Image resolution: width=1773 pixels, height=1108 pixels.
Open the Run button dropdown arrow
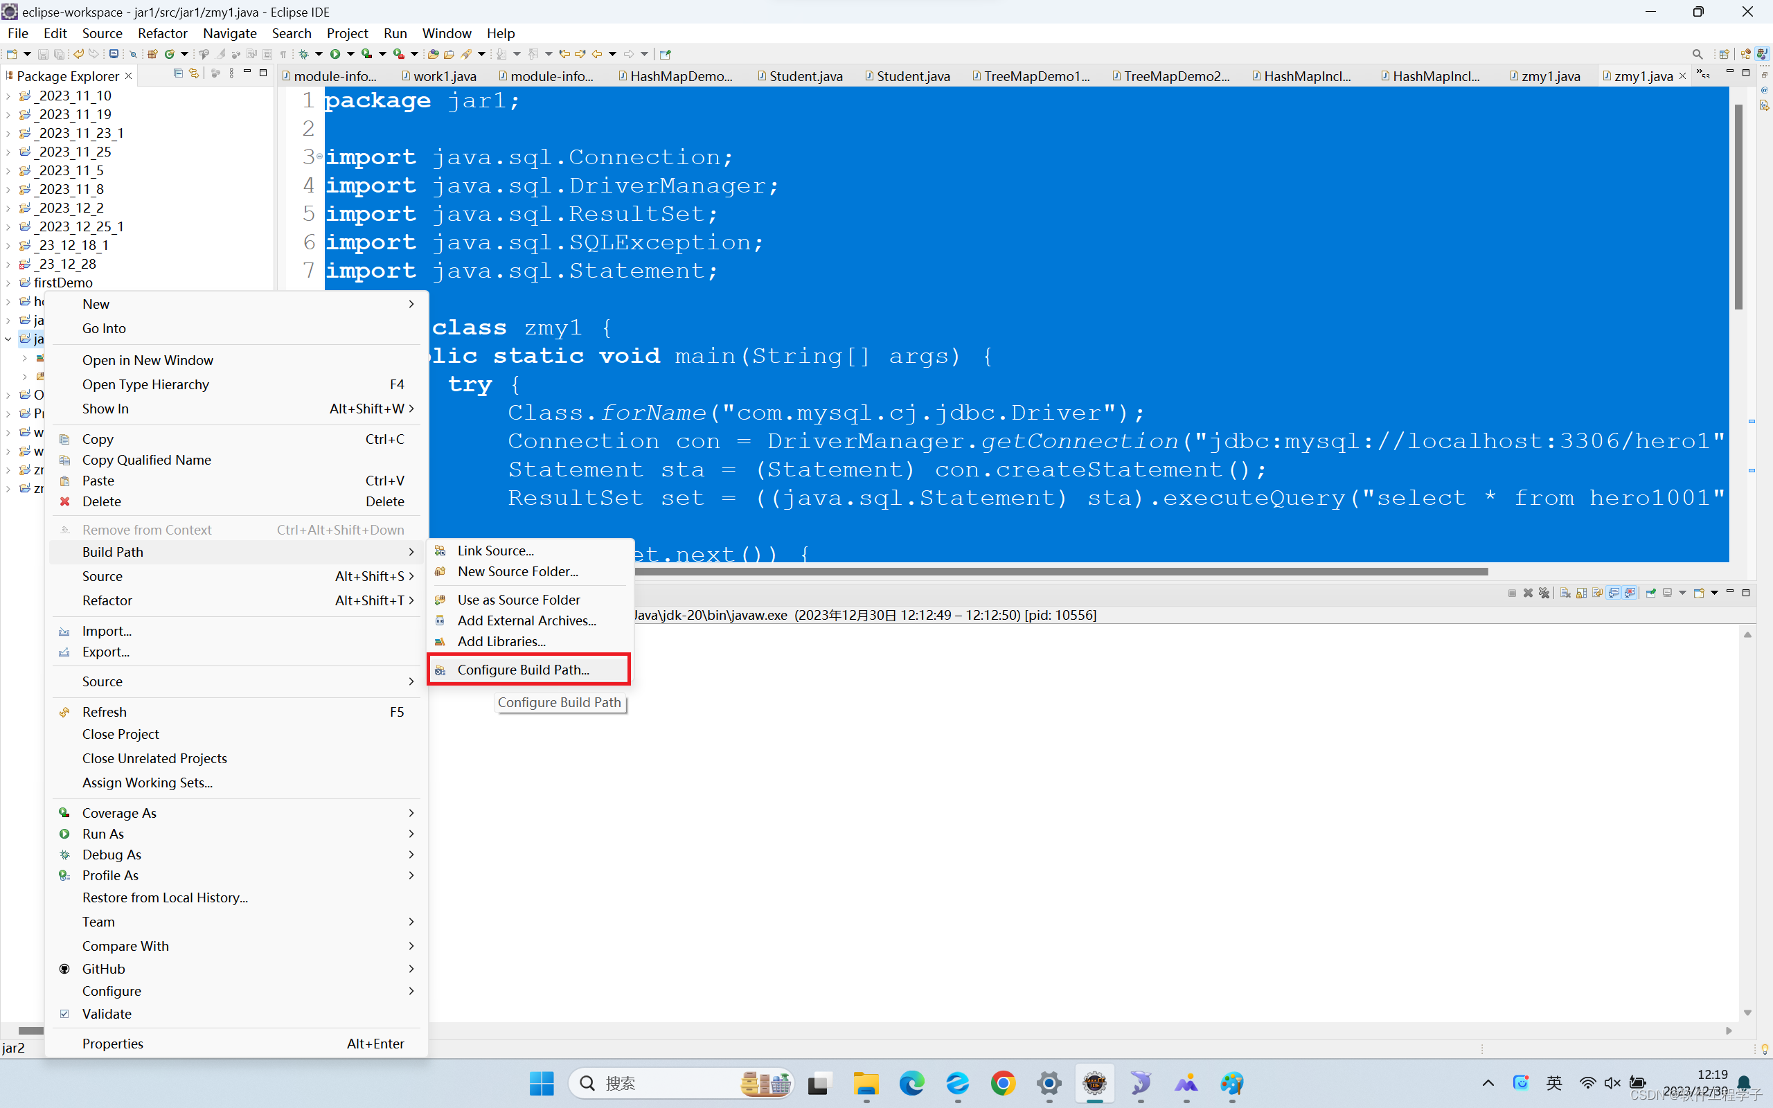[x=351, y=53]
